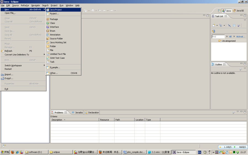The image size is (248, 155).
Task: Select the Problems tab
Action: tap(59, 113)
